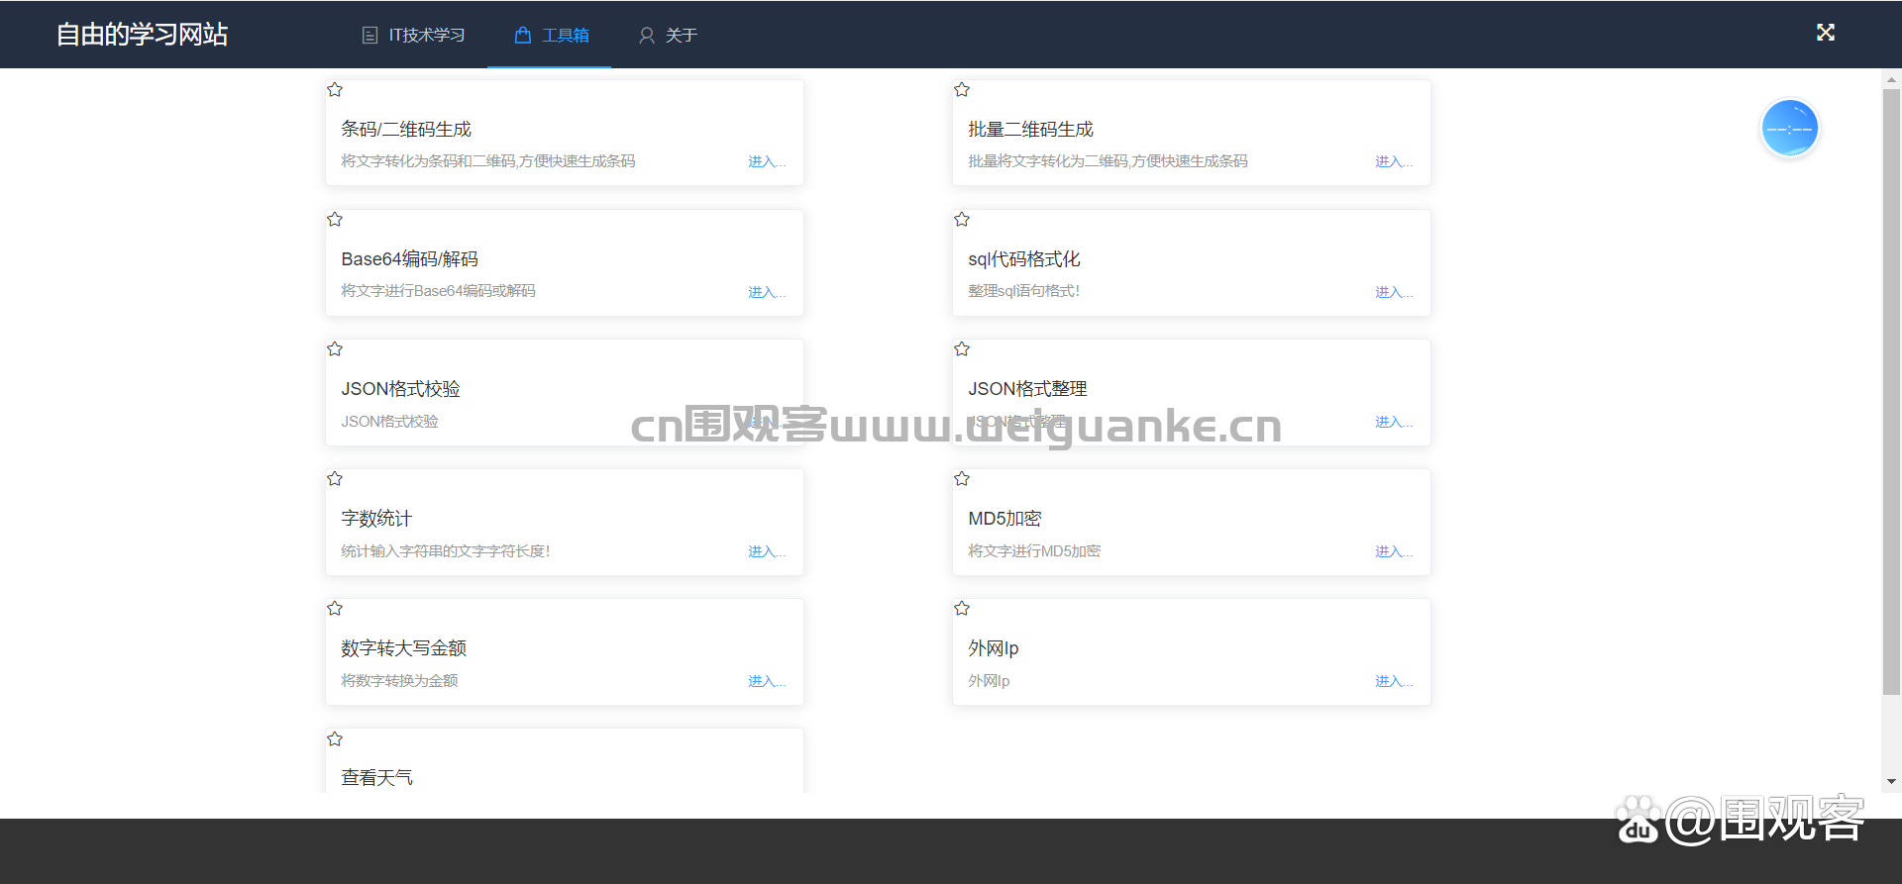Mark JSON格式校验 as favorite
The width and height of the screenshot is (1902, 884).
coord(335,349)
